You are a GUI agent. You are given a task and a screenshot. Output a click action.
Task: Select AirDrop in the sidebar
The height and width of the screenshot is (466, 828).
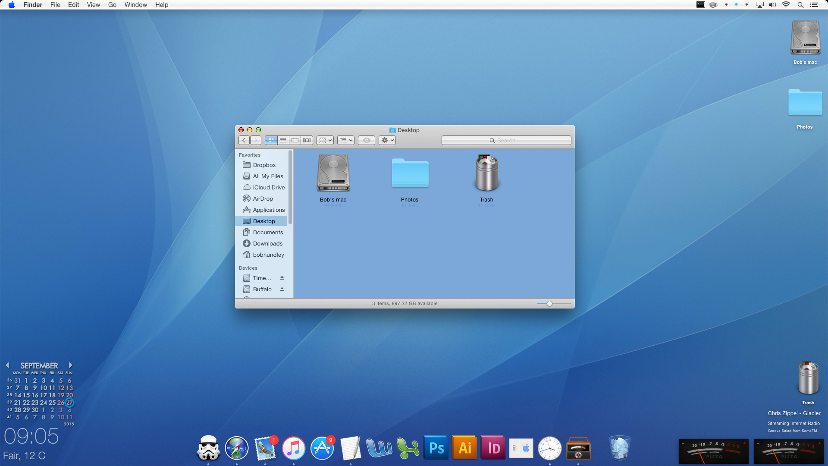pos(261,198)
